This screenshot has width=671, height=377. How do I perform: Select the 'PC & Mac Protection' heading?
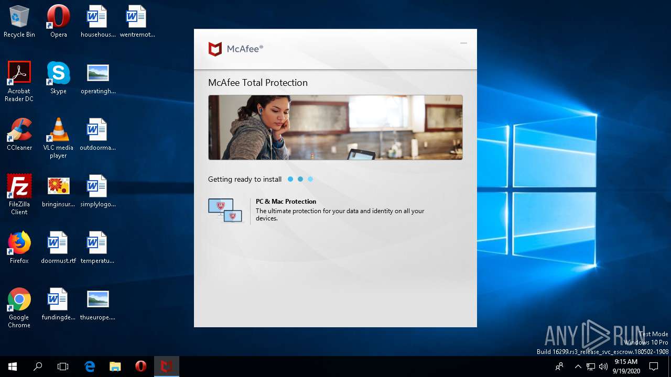click(286, 202)
